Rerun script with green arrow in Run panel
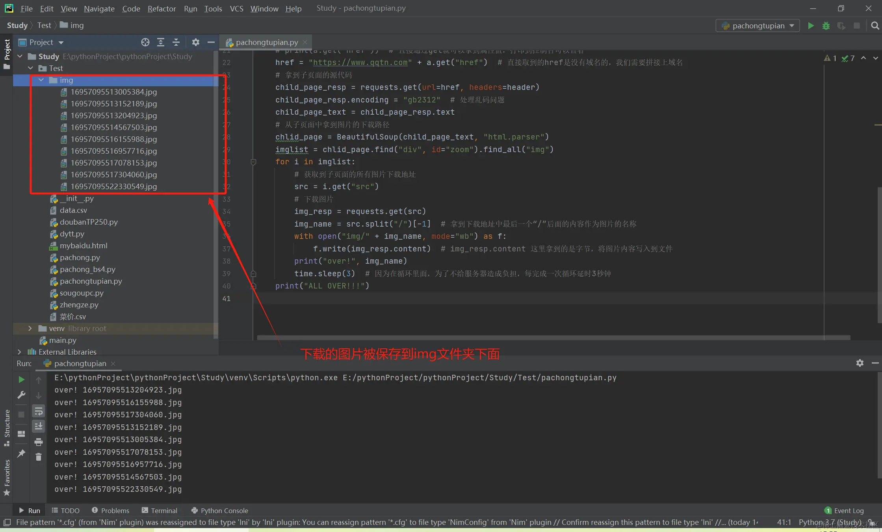Screen dimensions: 882x532 point(22,379)
